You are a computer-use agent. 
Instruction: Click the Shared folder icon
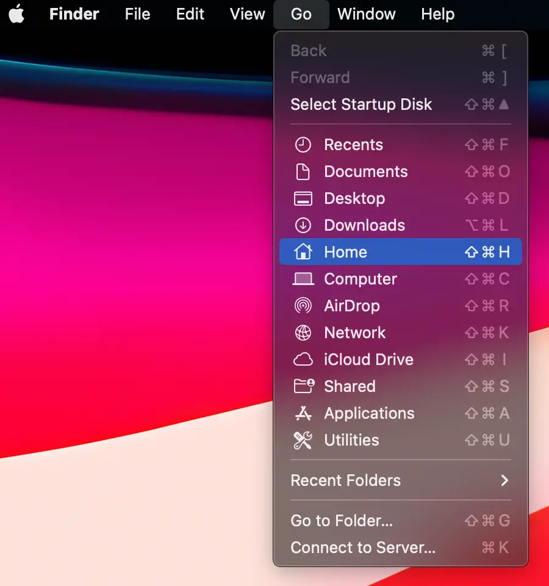pos(304,386)
